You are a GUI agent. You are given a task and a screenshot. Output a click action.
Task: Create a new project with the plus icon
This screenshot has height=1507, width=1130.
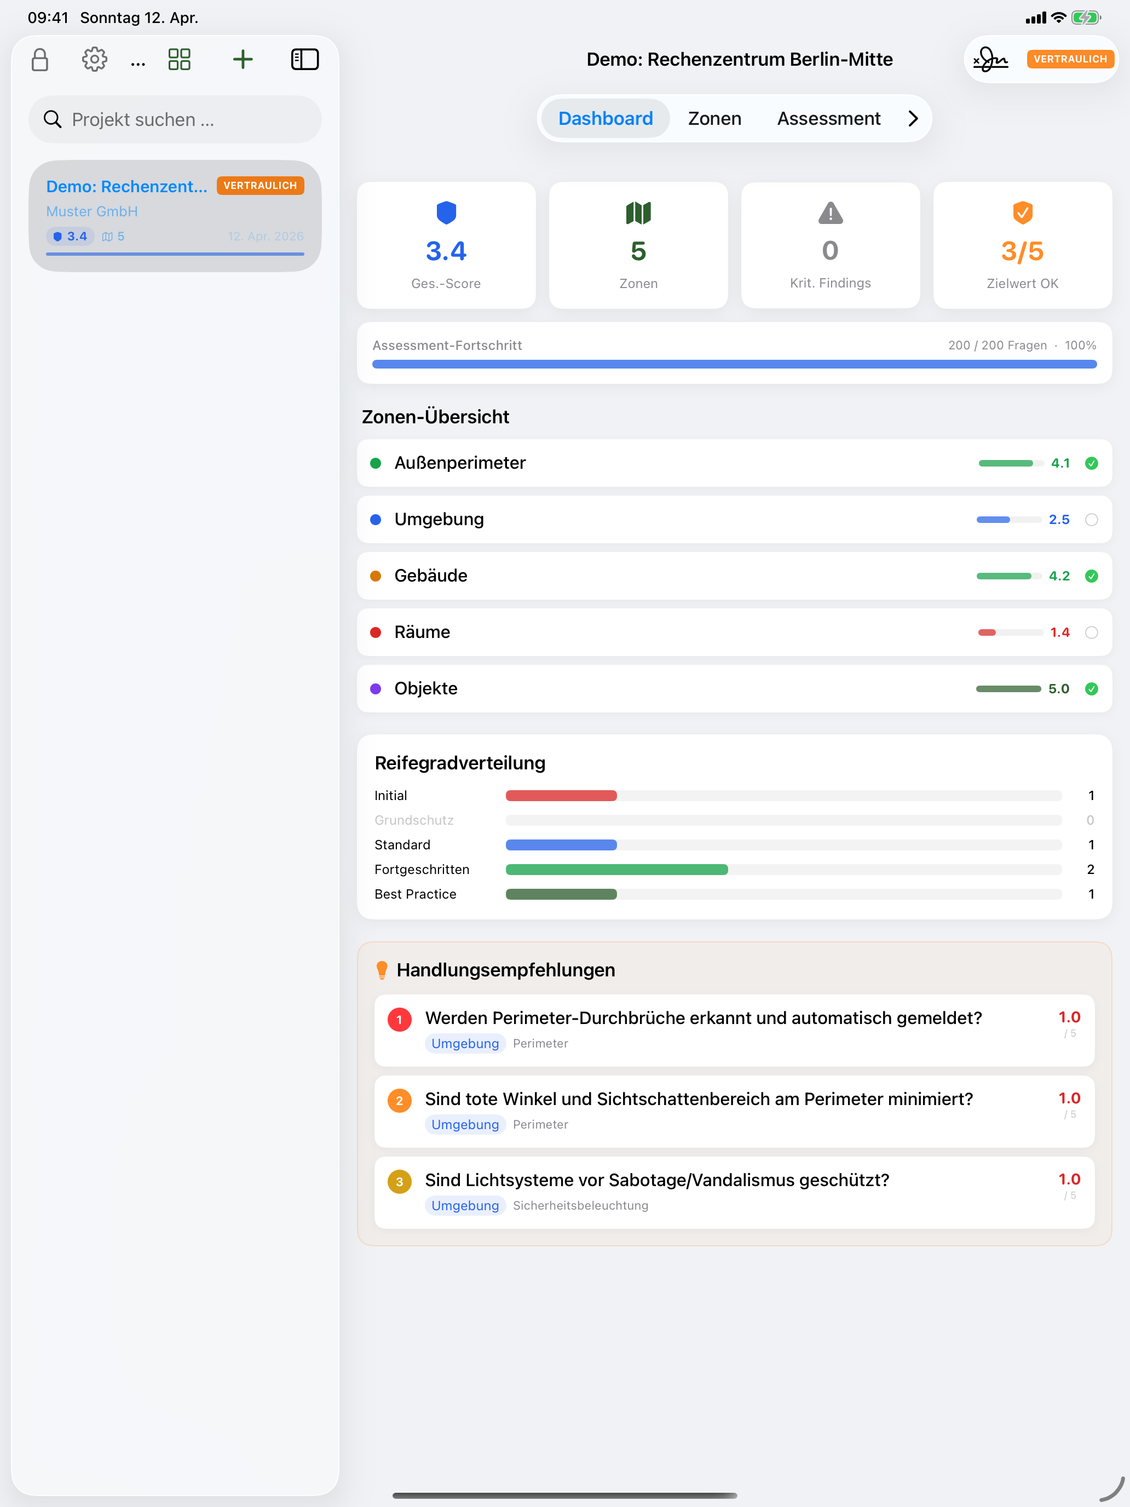[243, 59]
